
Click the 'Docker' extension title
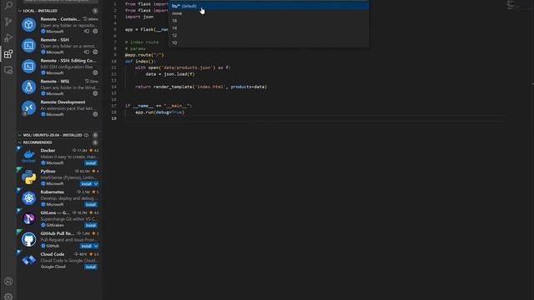point(48,150)
